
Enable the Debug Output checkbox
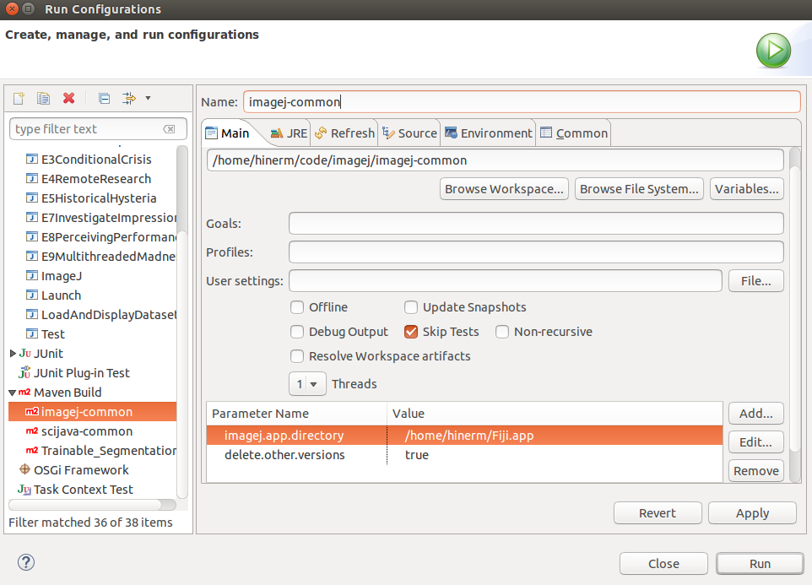[297, 332]
